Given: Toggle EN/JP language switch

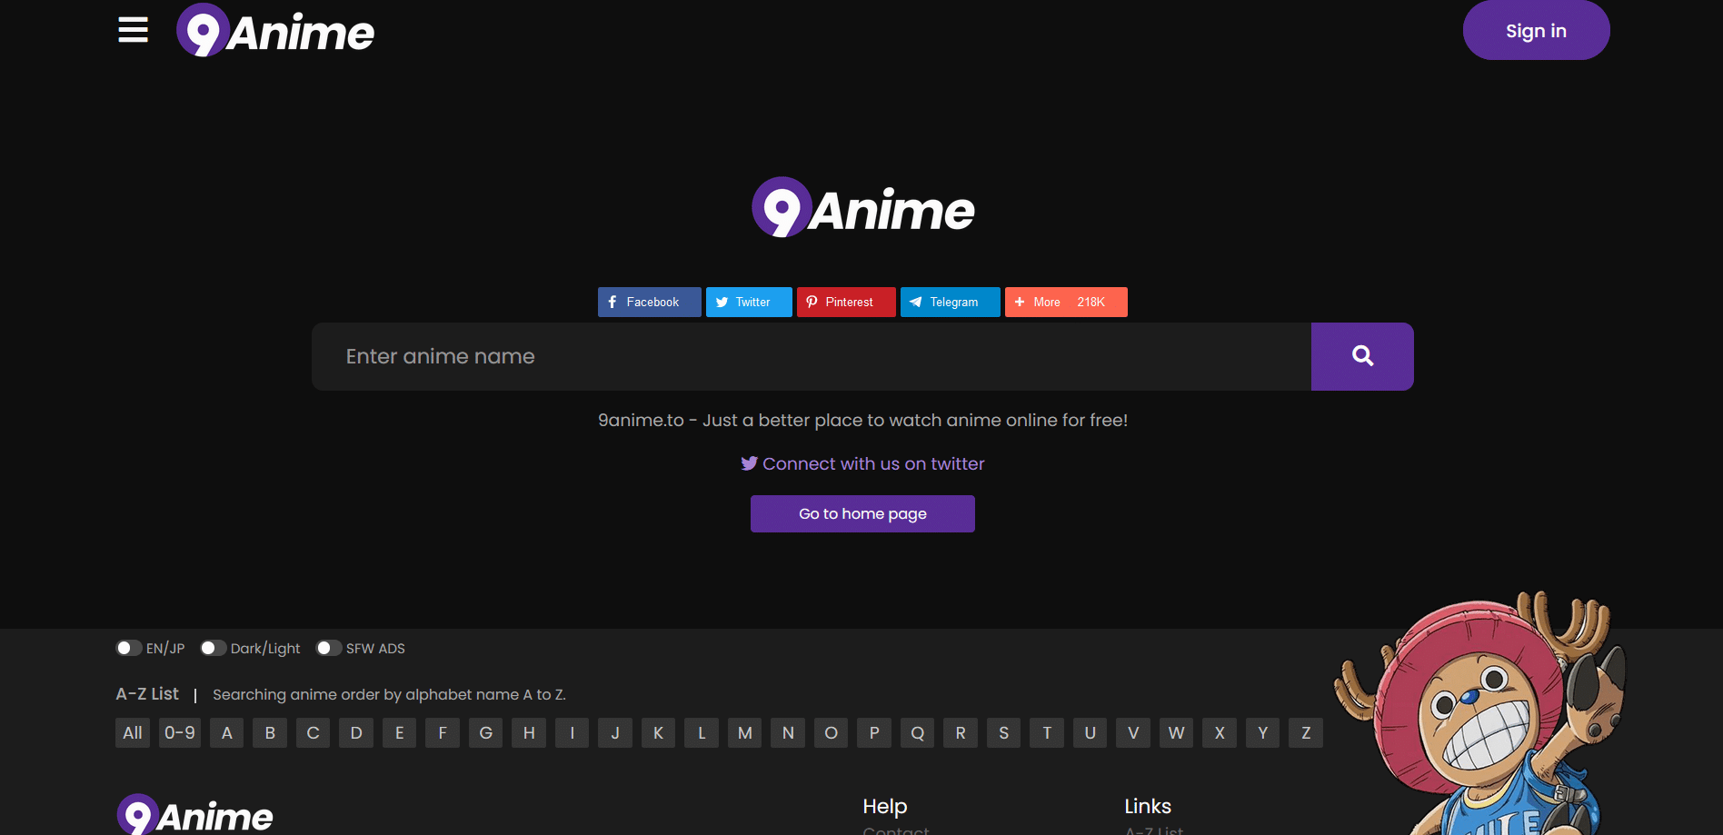Looking at the screenshot, I should point(129,648).
